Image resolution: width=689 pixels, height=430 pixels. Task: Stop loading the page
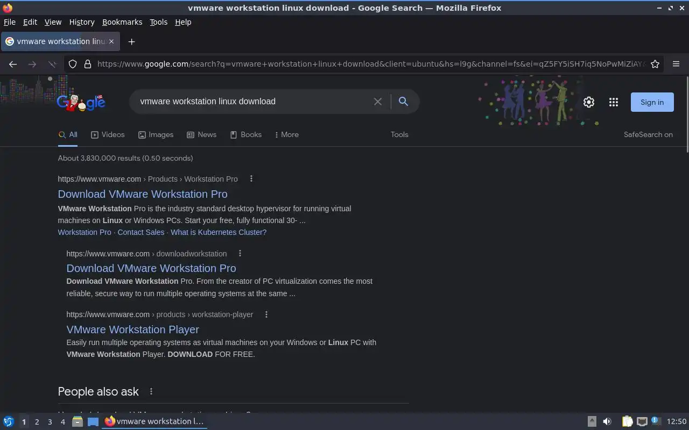pyautogui.click(x=52, y=64)
